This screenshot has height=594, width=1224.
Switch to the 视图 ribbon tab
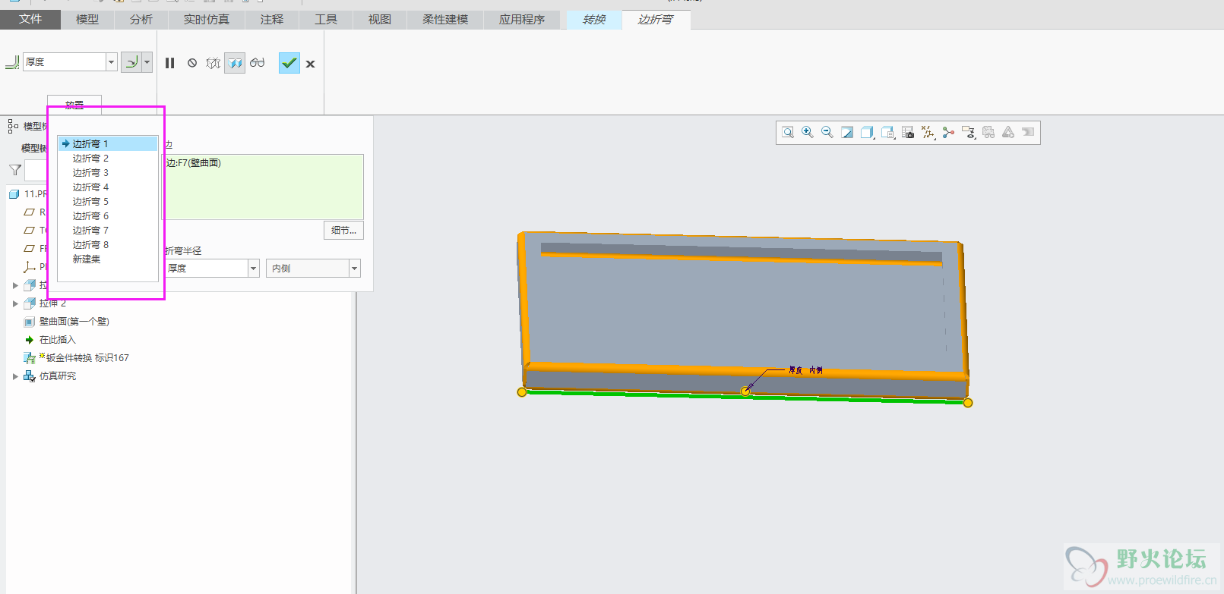click(380, 20)
